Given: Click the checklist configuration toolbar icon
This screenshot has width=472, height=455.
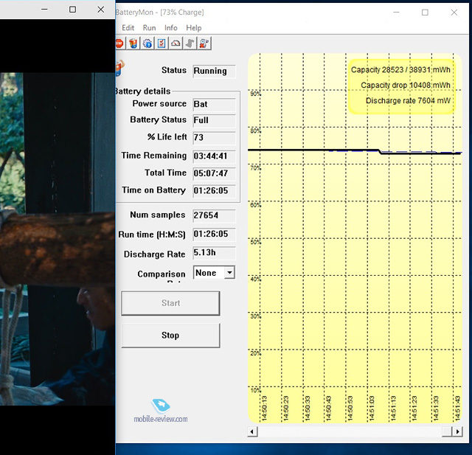Looking at the screenshot, I should pyautogui.click(x=162, y=44).
